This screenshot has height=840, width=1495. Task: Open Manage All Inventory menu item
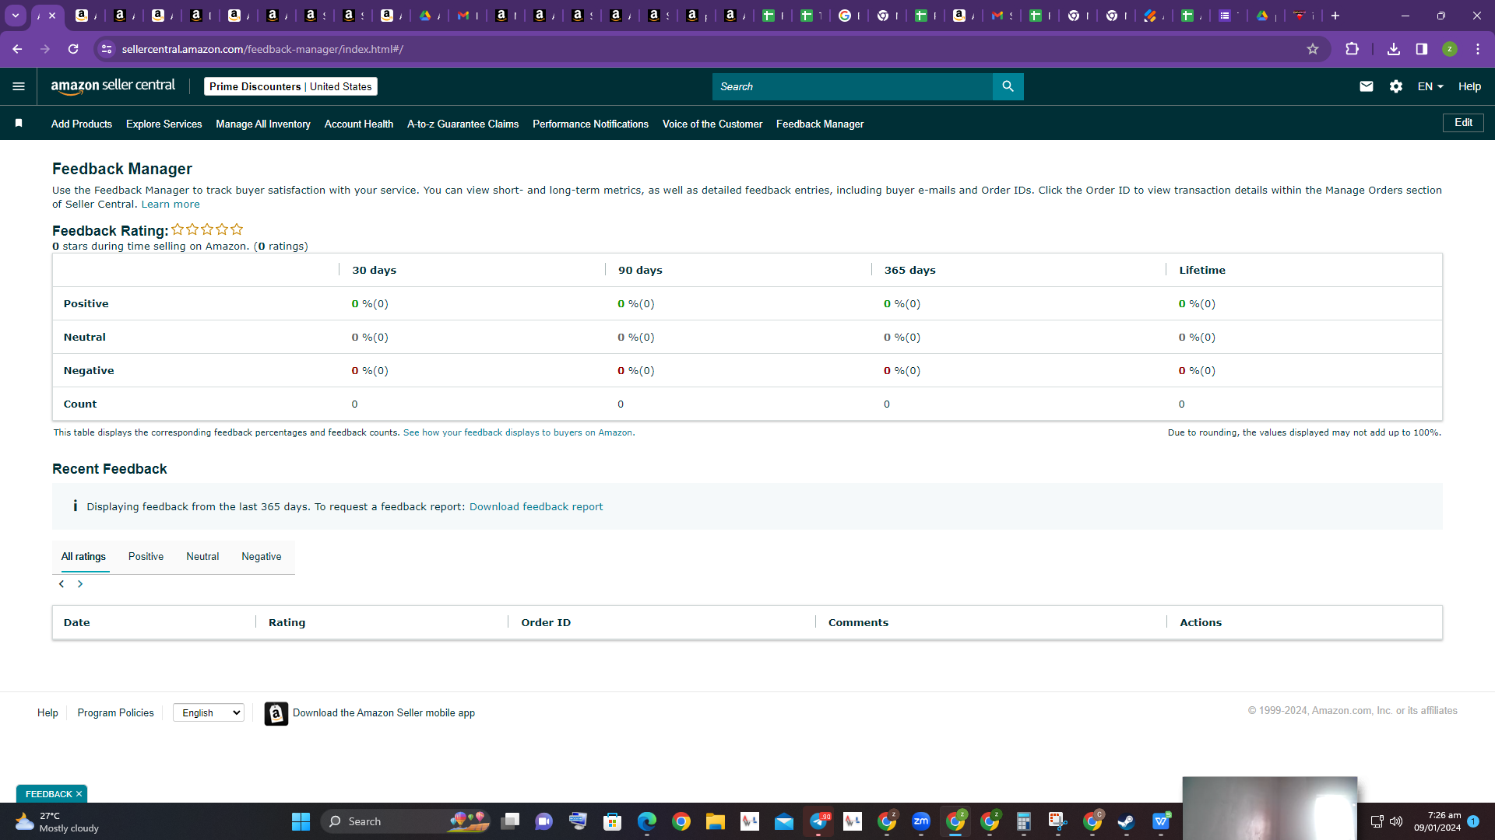263,124
